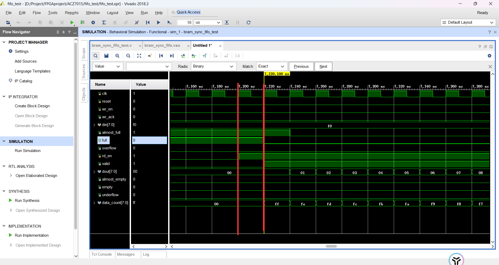The height and width of the screenshot is (265, 499).
Task: Click the Relaunch Simulation icon
Action: pos(248,23)
